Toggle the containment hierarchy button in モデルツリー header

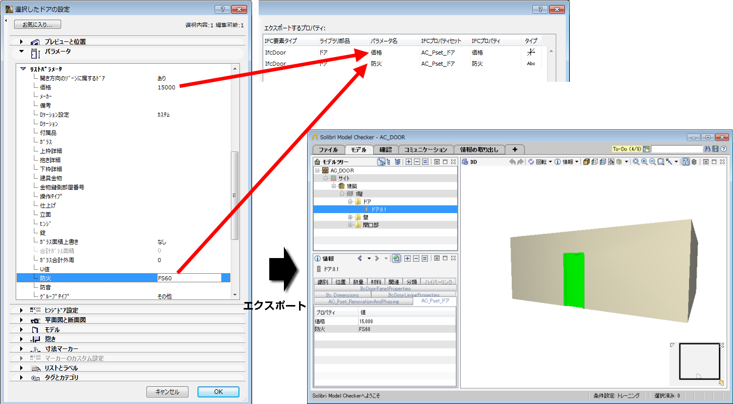(382, 162)
